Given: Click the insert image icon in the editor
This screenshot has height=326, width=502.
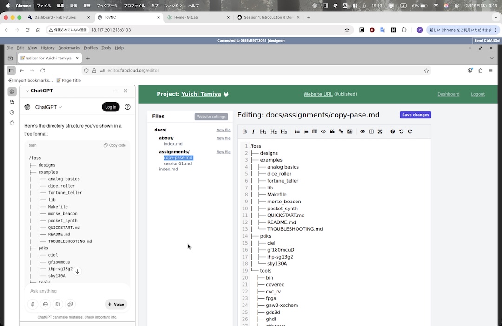Looking at the screenshot, I should (350, 131).
